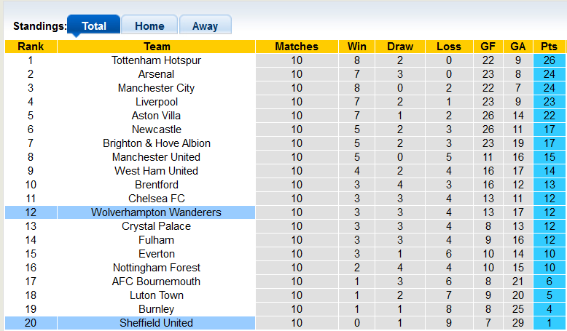Open Tottenham Hotspur team link
Screen dimensions: 567x331
(x=156, y=60)
